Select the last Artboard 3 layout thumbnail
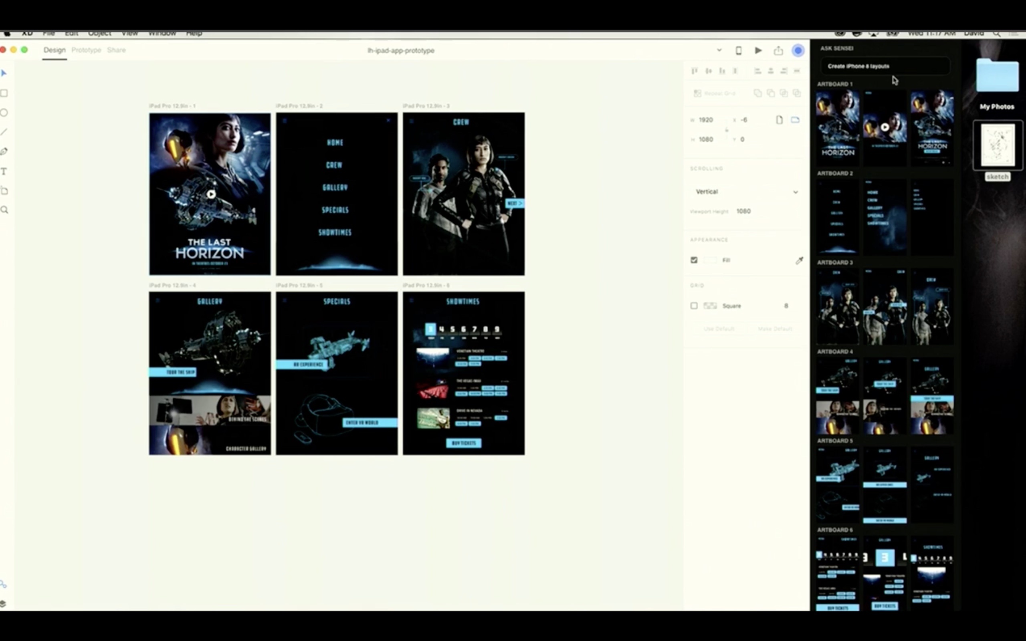The image size is (1026, 641). [932, 306]
